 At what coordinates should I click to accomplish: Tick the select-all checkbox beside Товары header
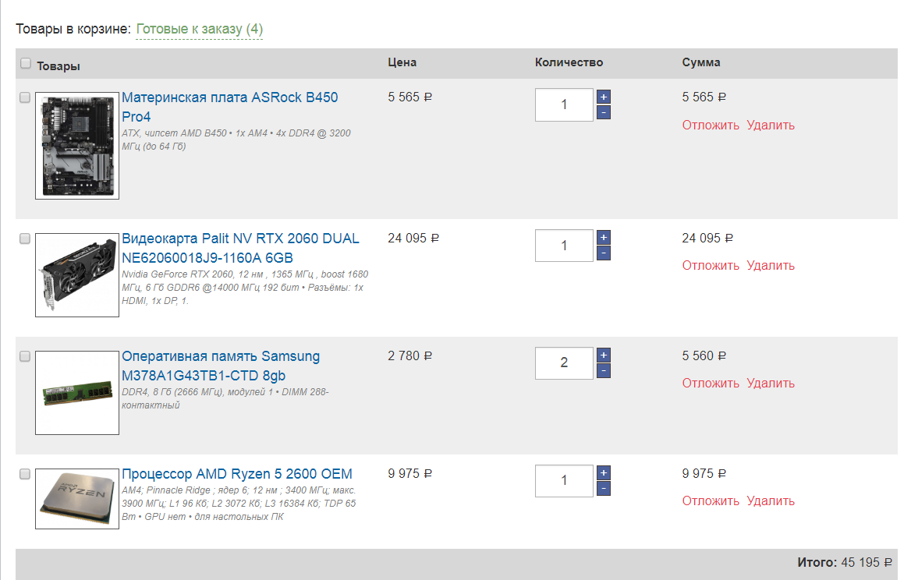pos(25,63)
